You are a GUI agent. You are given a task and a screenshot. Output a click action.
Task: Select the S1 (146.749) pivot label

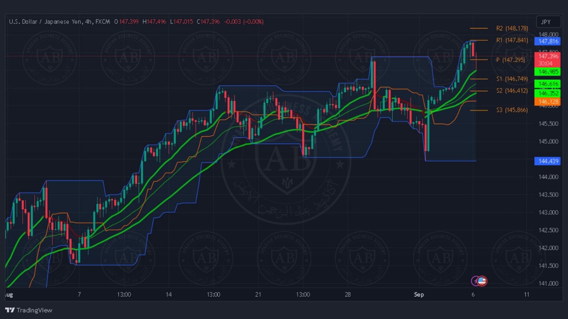point(512,79)
